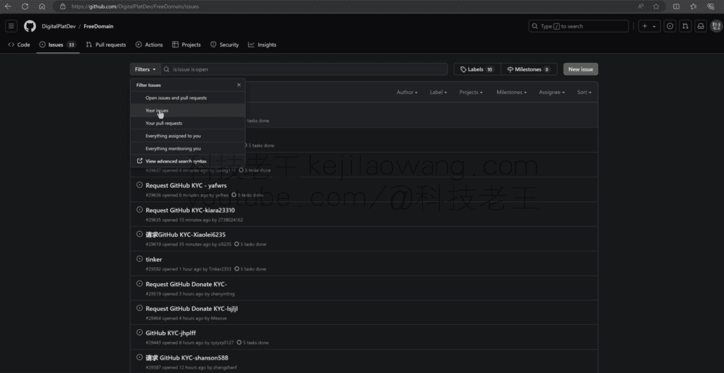The height and width of the screenshot is (373, 724).
Task: Open the Labels button
Action: pos(477,69)
